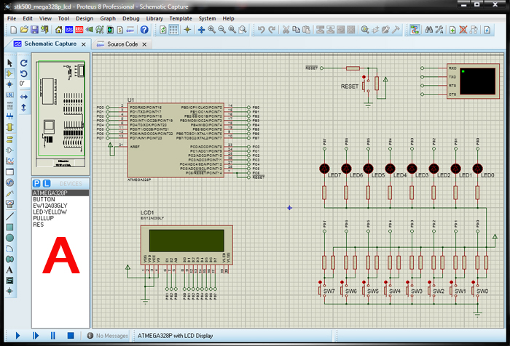Open the System menu
Image resolution: width=510 pixels, height=346 pixels.
[x=207, y=18]
